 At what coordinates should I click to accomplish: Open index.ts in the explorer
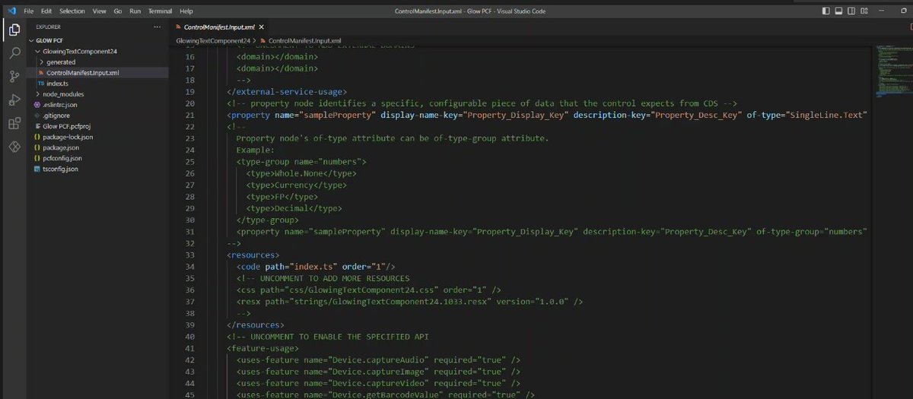[x=58, y=83]
